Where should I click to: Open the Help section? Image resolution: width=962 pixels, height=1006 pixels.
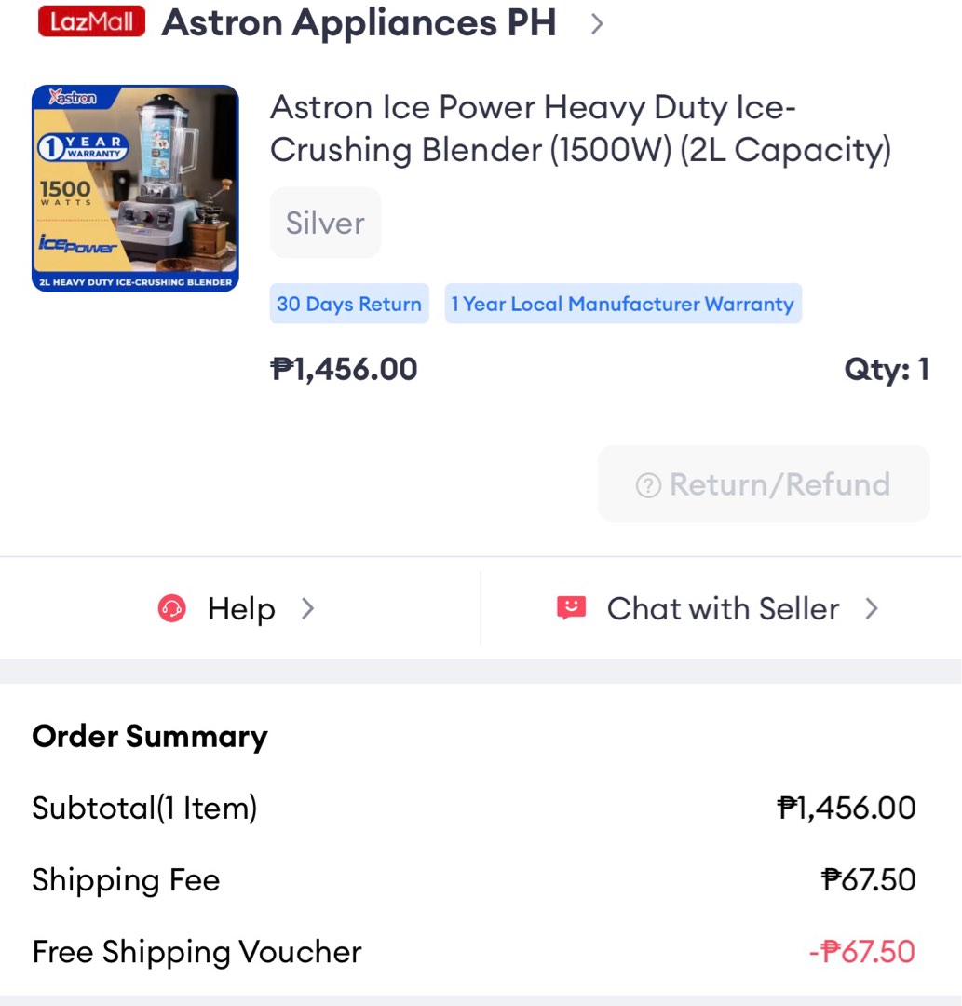240,607
